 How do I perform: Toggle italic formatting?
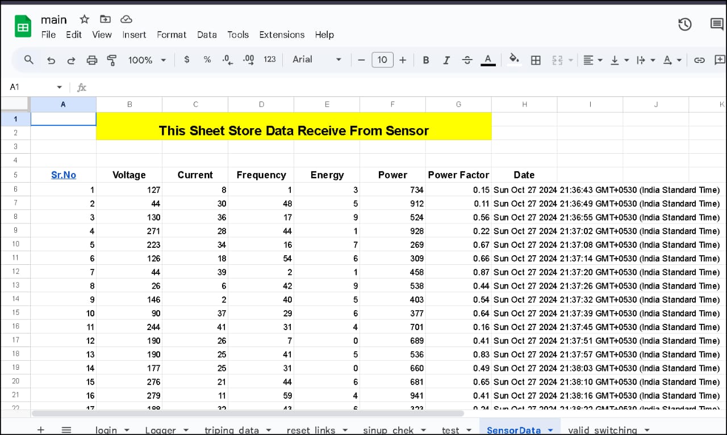tap(446, 60)
